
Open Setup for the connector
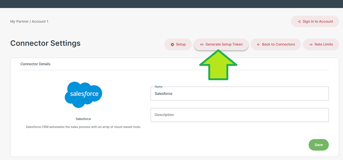pyautogui.click(x=178, y=44)
